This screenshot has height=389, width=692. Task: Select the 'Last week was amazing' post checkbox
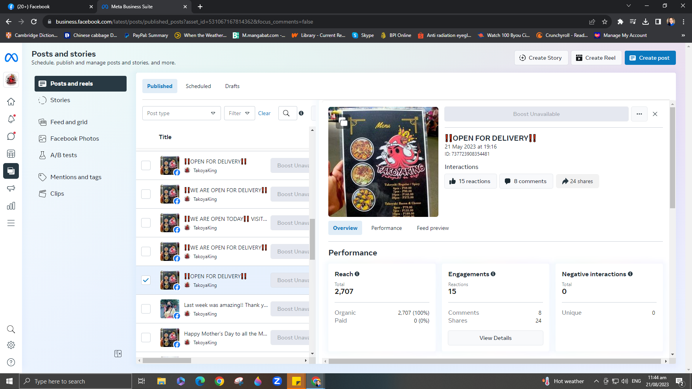146,309
